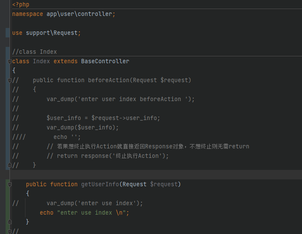Collapse the class Index fold marker
The height and width of the screenshot is (234, 302).
point(9,62)
